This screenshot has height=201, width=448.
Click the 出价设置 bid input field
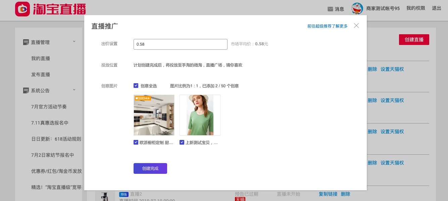point(180,44)
